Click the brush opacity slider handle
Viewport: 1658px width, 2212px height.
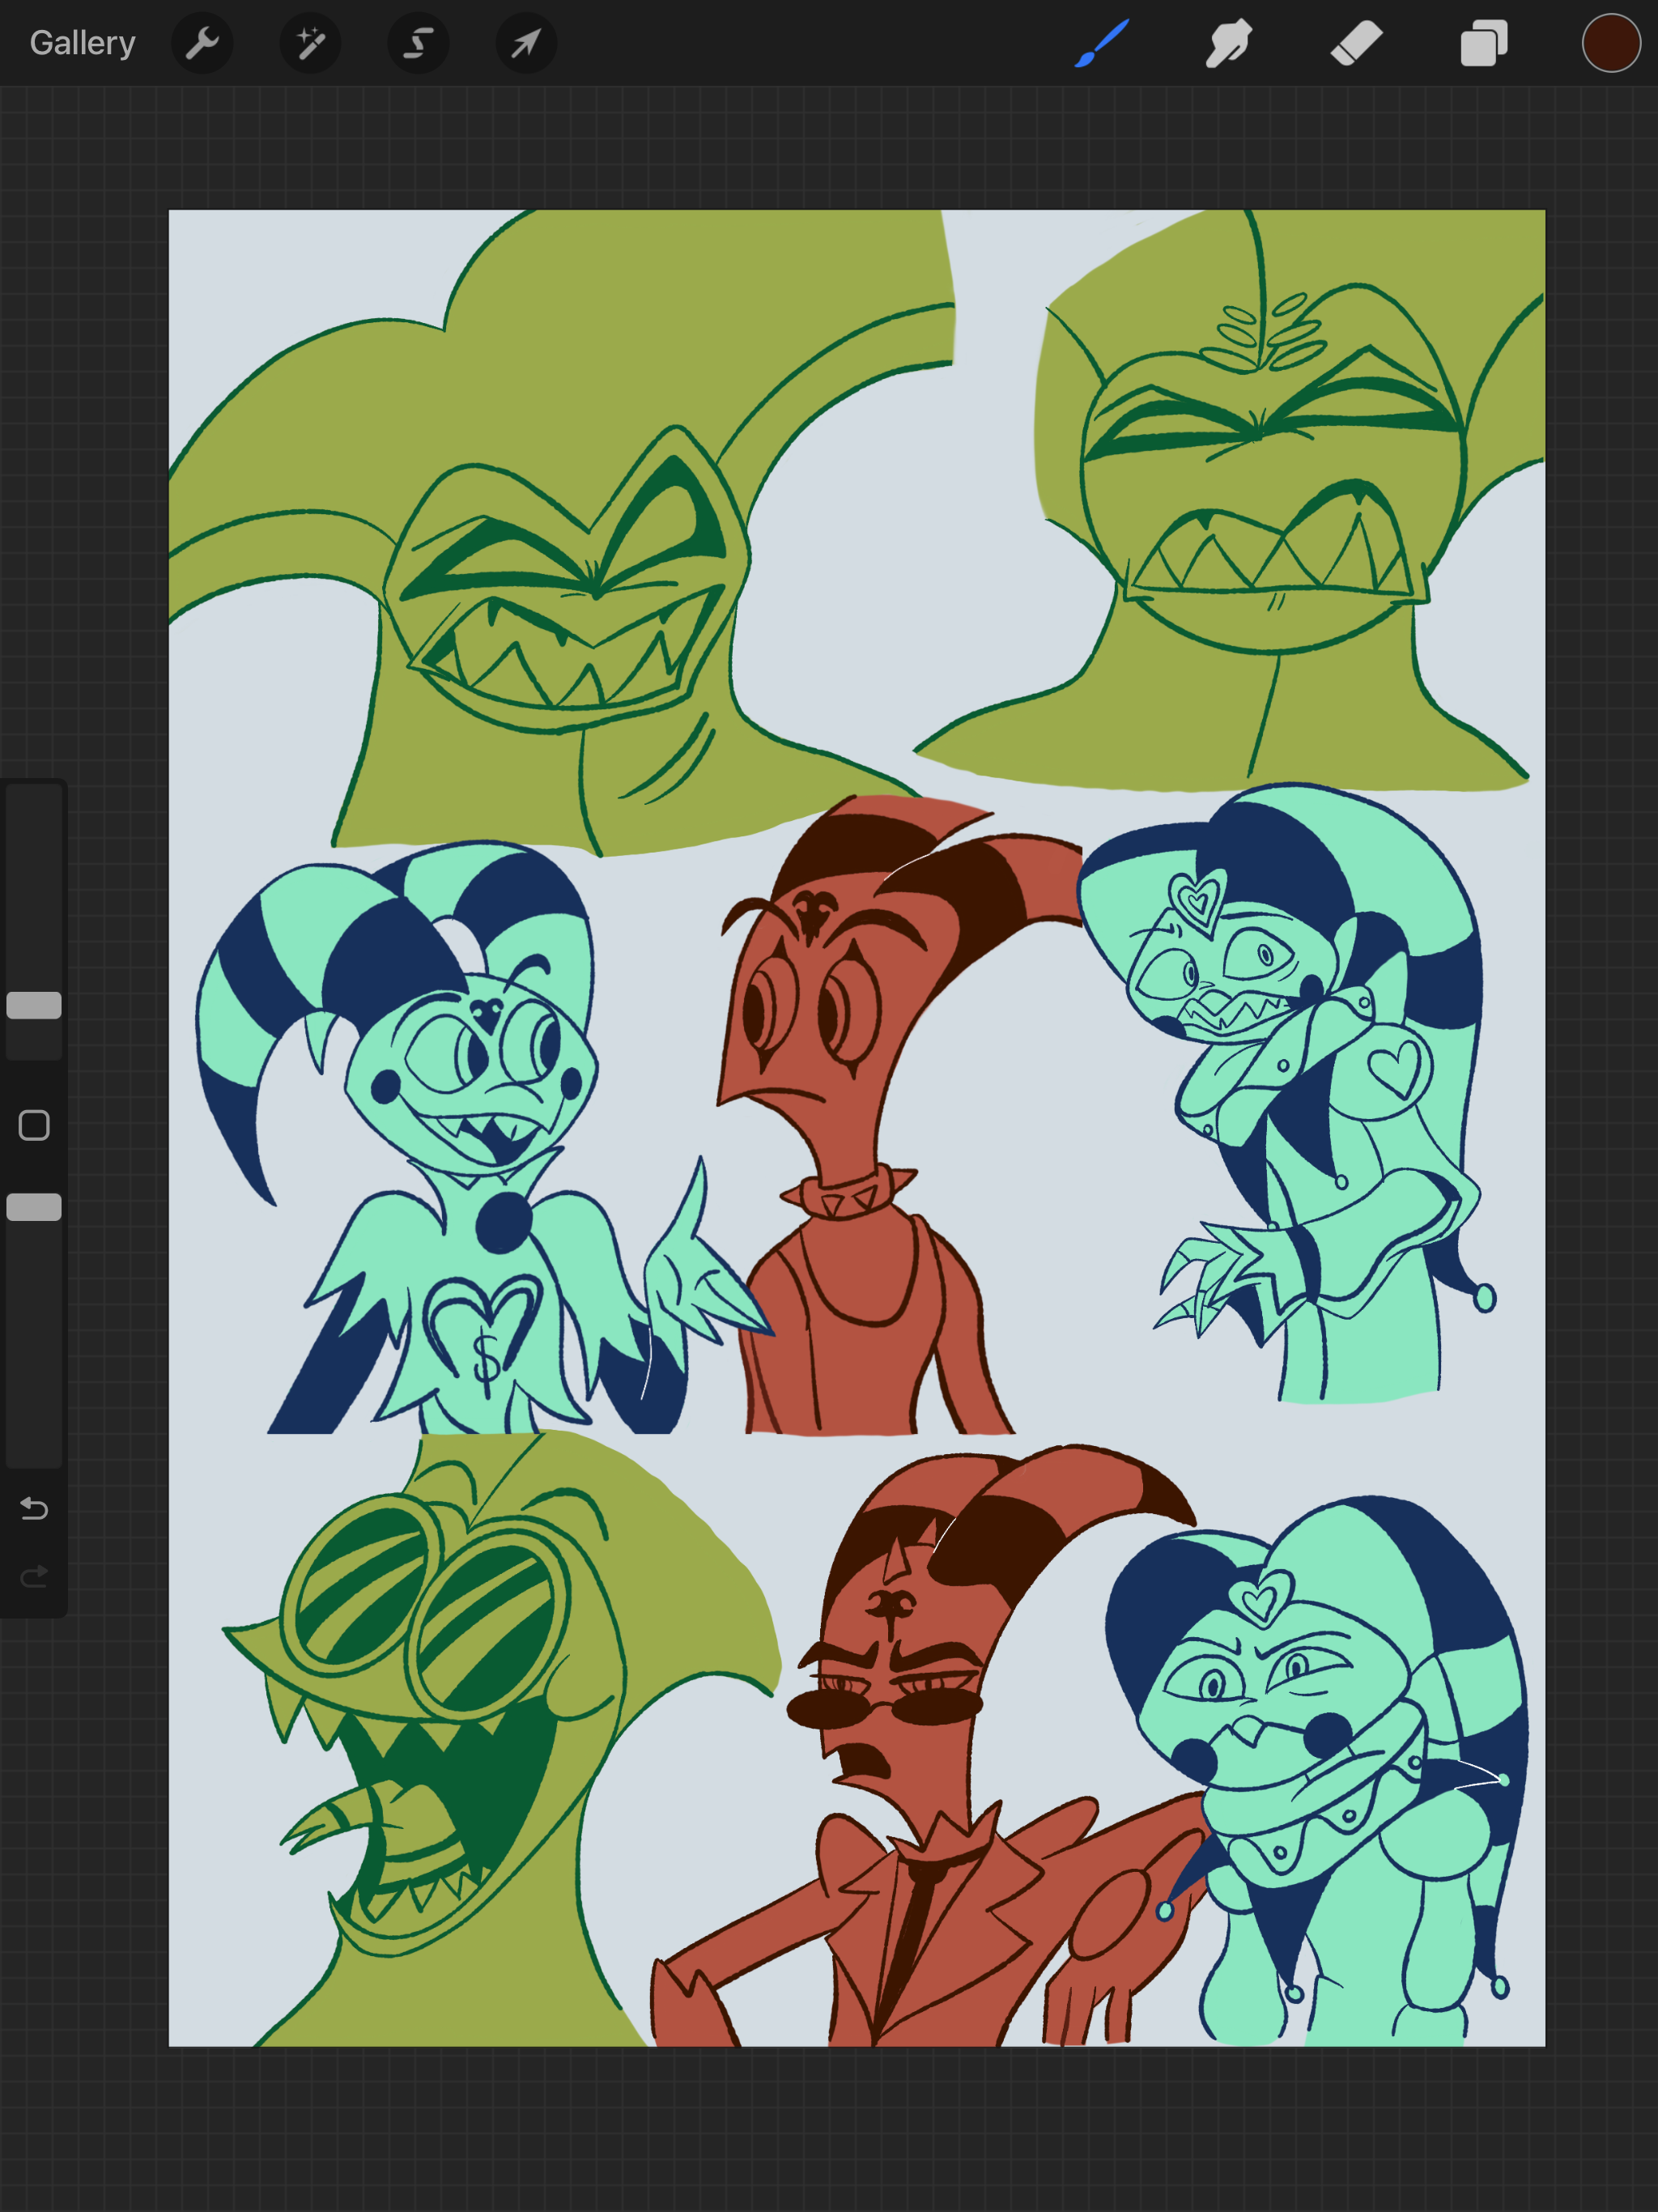pos(34,1207)
